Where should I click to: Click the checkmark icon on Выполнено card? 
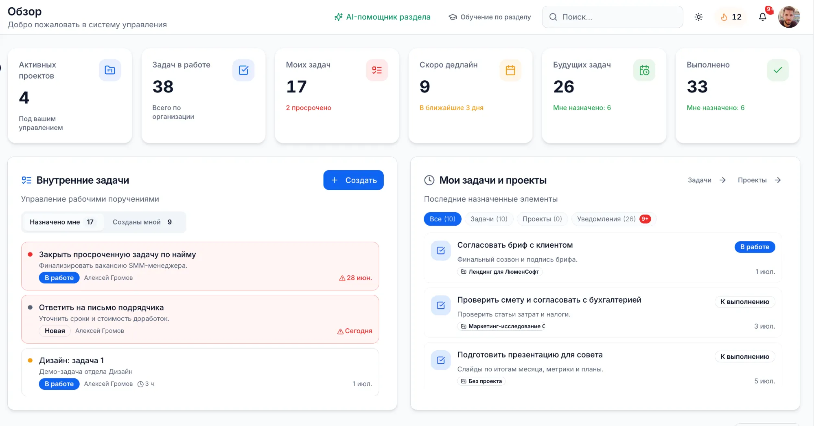778,70
